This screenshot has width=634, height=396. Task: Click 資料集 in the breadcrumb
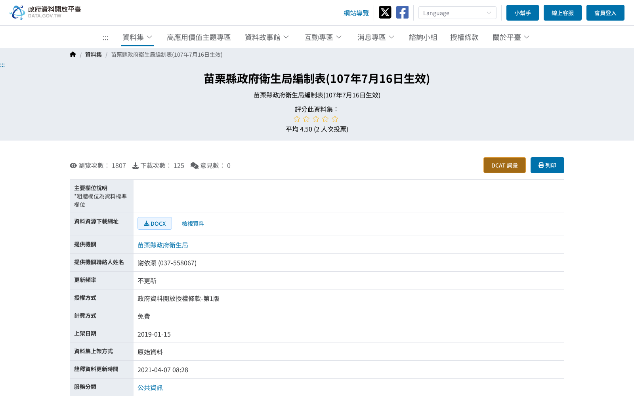point(94,55)
